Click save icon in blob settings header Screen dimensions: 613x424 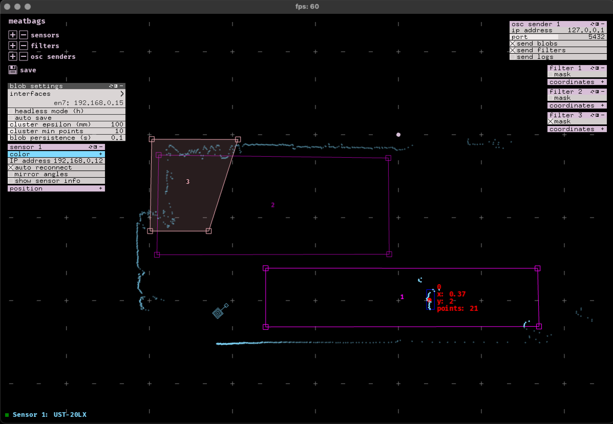coord(116,86)
